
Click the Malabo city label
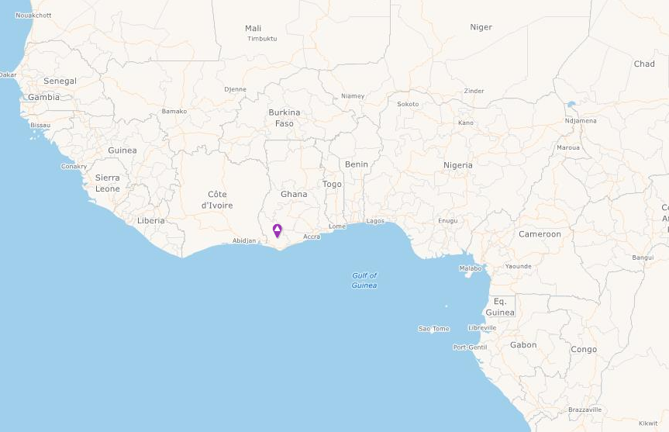tap(471, 268)
